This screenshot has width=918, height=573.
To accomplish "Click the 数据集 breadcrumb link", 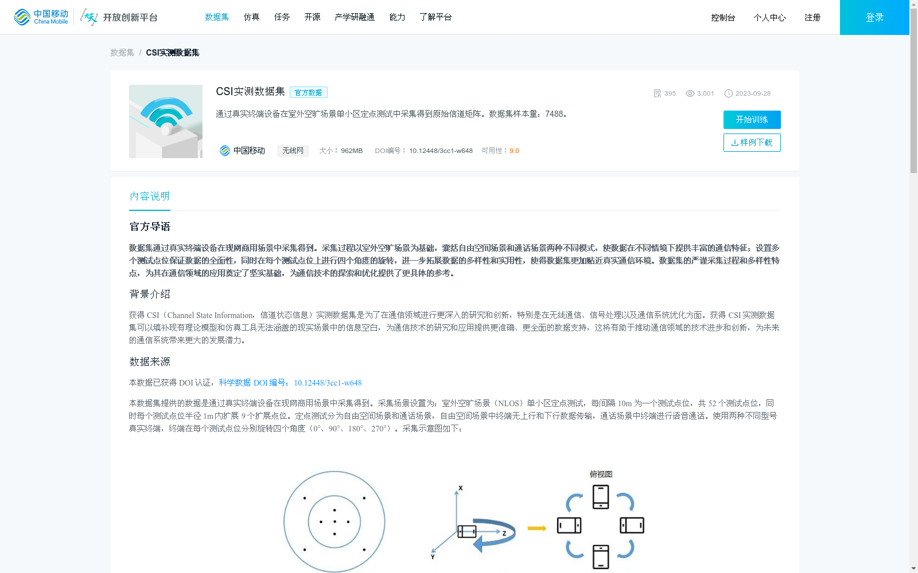I will [x=121, y=52].
